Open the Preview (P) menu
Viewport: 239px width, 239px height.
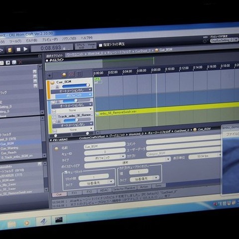click(x=50, y=39)
